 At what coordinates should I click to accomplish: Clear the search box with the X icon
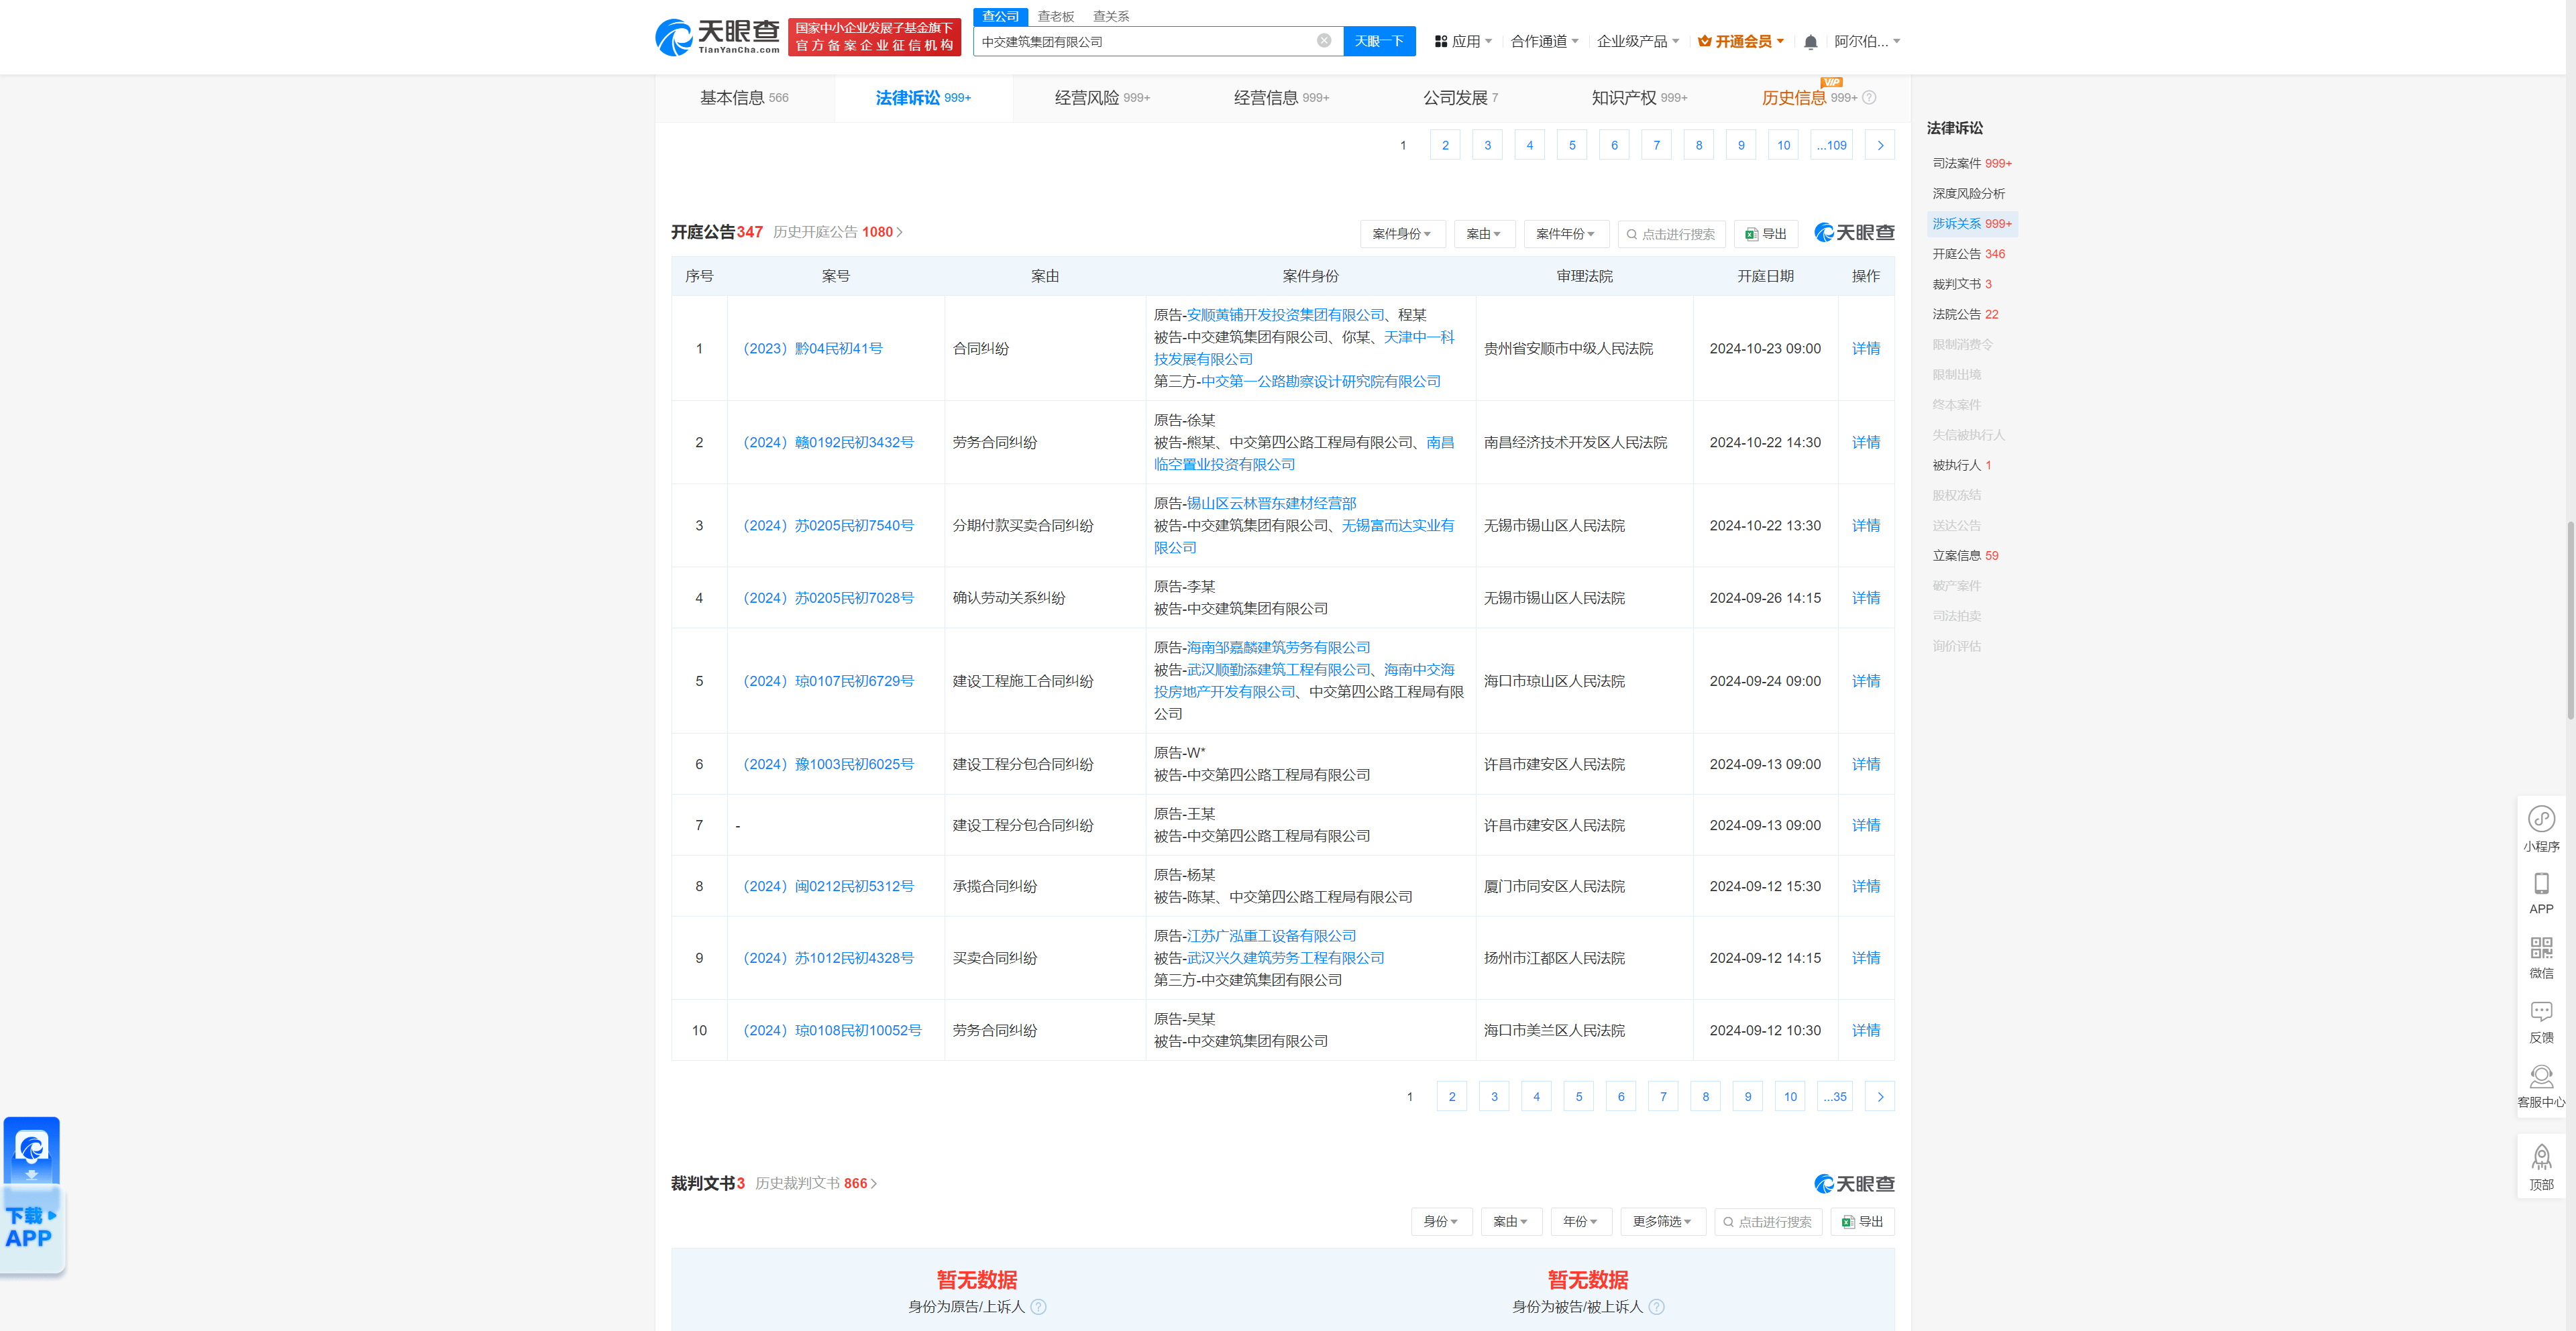pyautogui.click(x=1323, y=41)
